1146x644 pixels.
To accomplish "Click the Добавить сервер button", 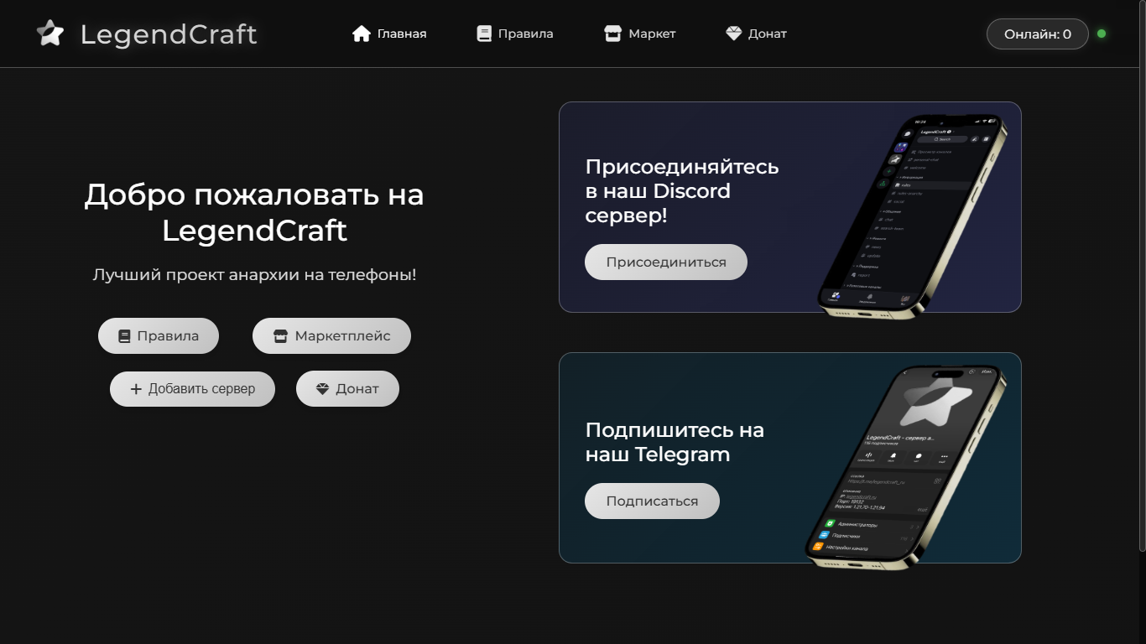I will click(x=192, y=389).
